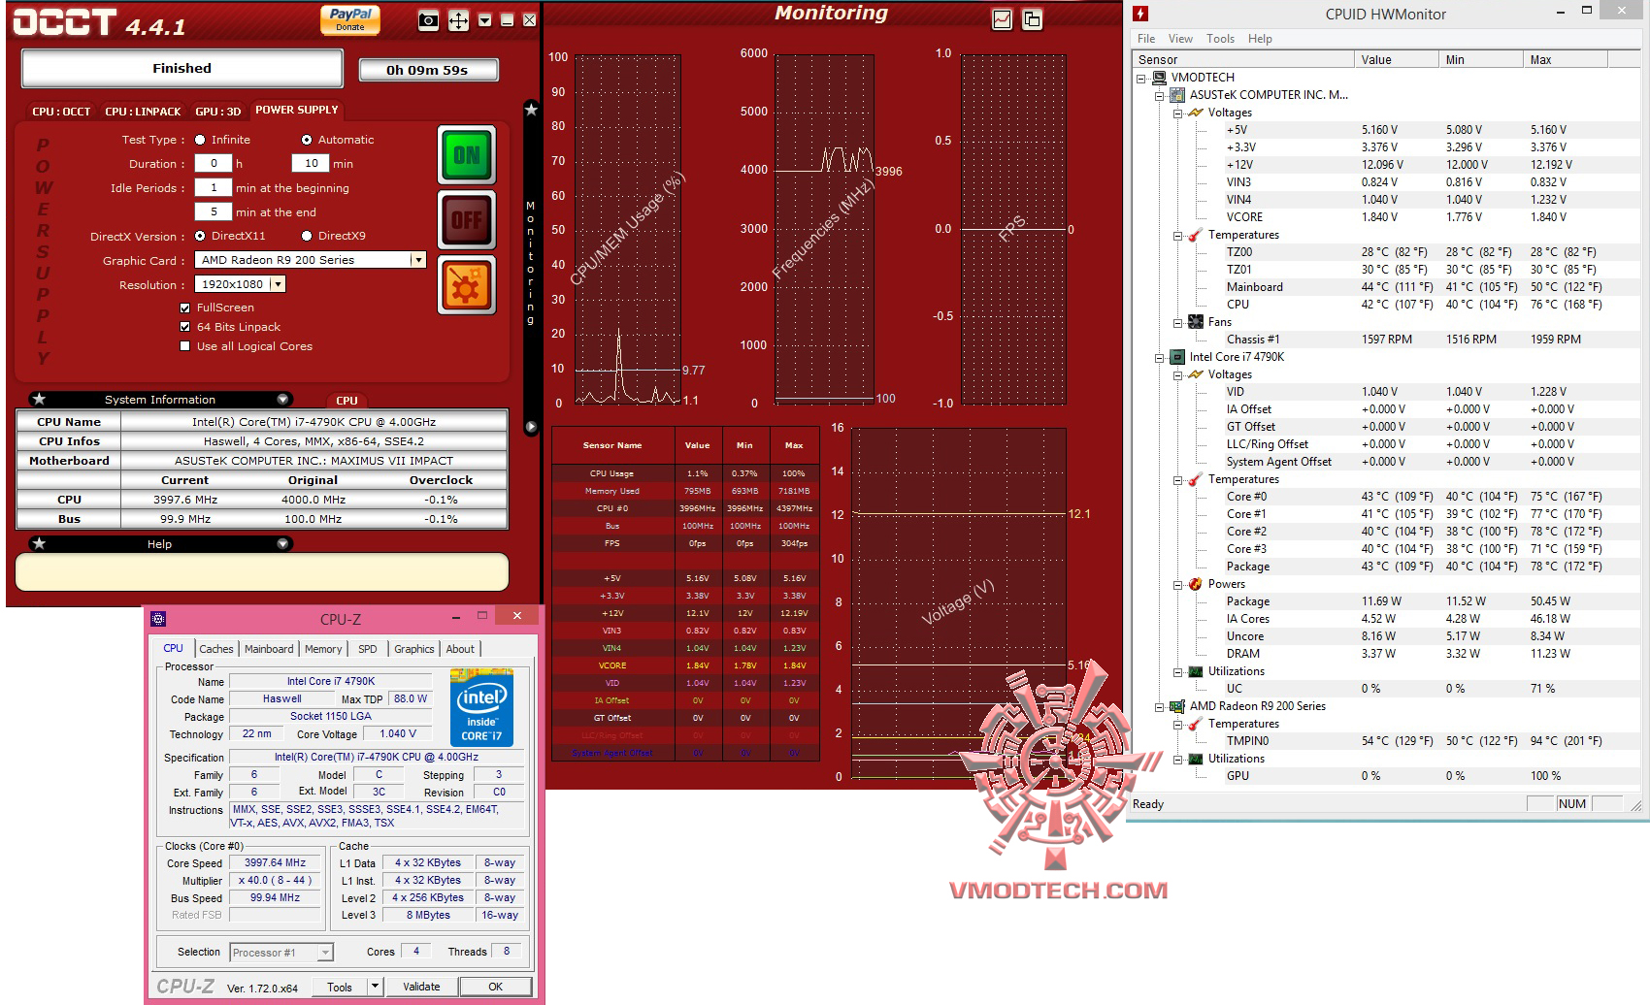Click the Powers flame icon

(x=1196, y=584)
